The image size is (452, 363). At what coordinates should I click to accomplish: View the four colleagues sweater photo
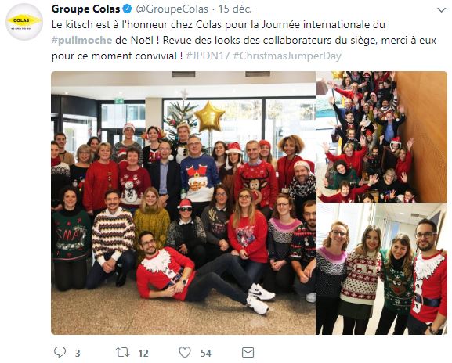(382, 269)
